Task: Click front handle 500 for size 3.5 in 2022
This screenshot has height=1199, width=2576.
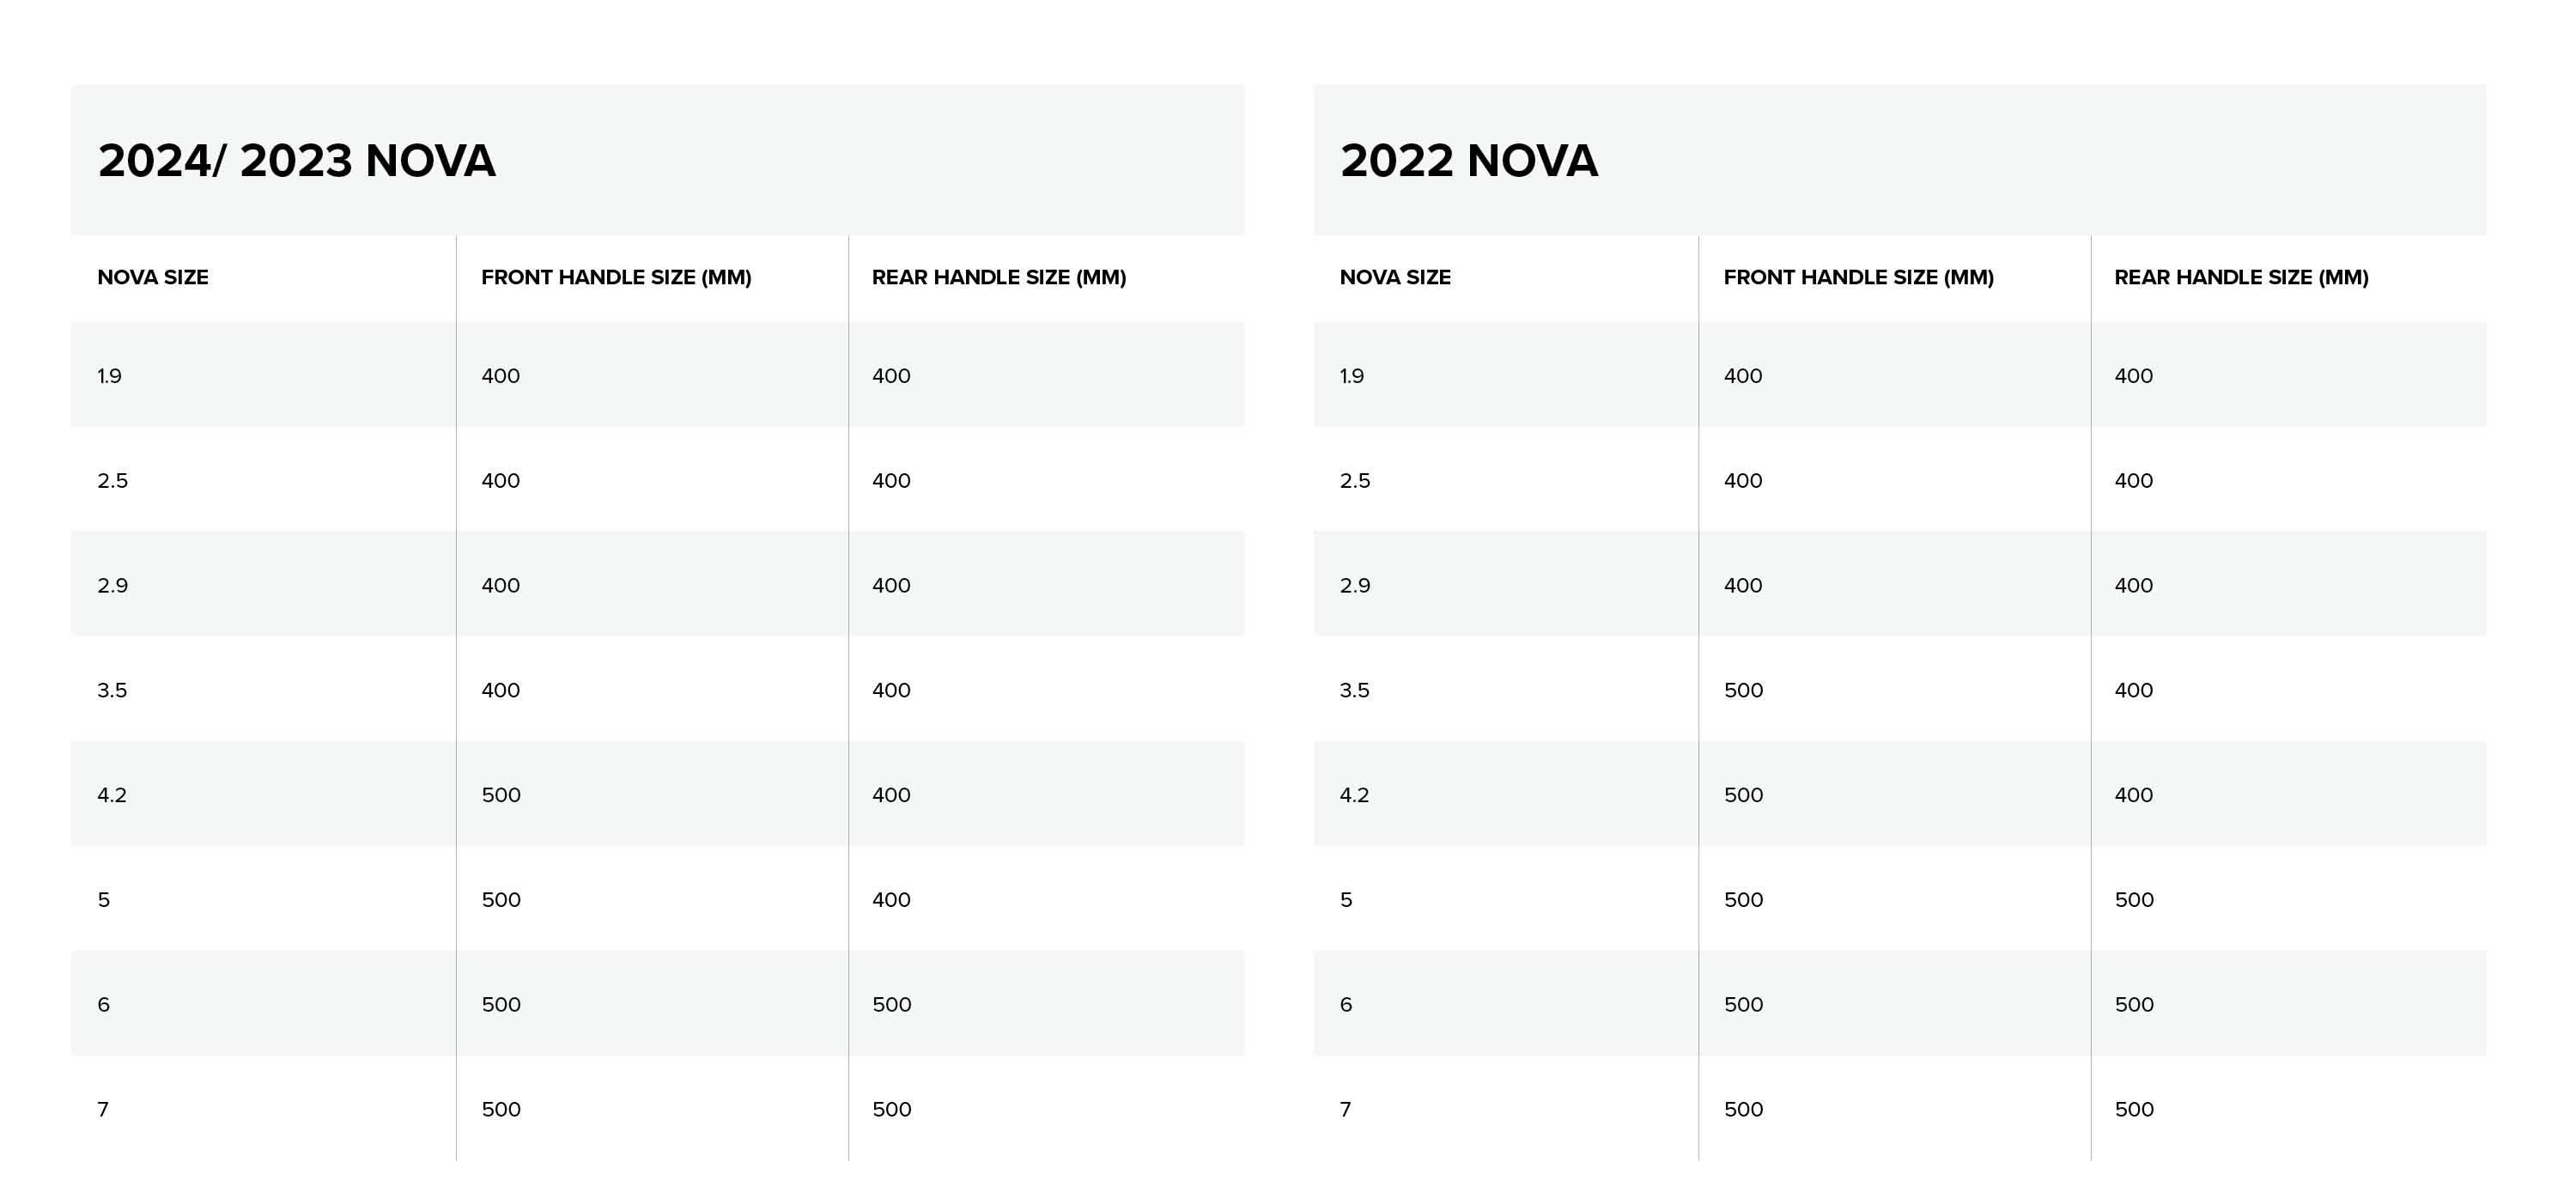Action: click(x=1743, y=690)
